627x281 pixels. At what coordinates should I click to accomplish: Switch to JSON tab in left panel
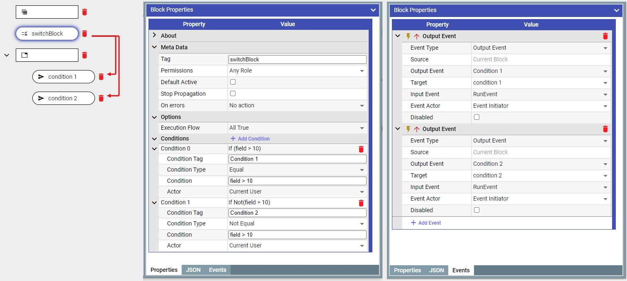click(x=193, y=270)
